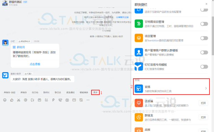Click the 群快捷栏 panel heading
This screenshot has width=214, height=132.
[141, 5]
